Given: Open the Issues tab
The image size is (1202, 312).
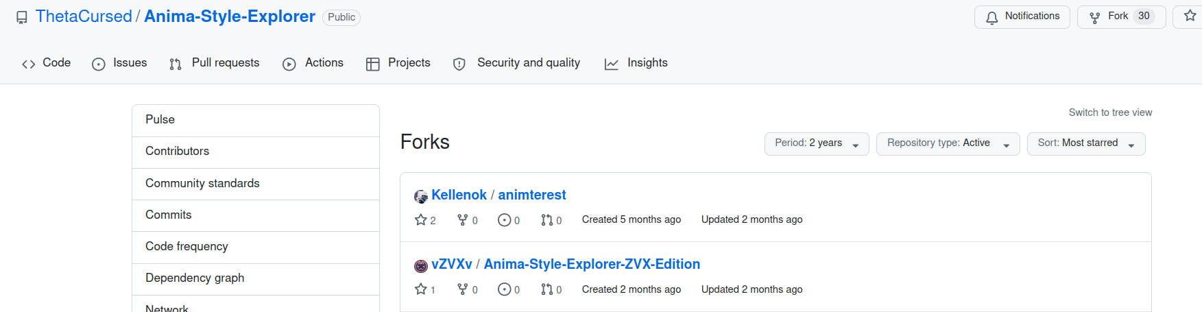Looking at the screenshot, I should click(x=119, y=63).
